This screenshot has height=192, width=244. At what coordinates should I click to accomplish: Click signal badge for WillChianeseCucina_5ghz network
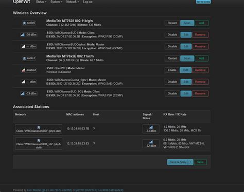[x=29, y=82]
